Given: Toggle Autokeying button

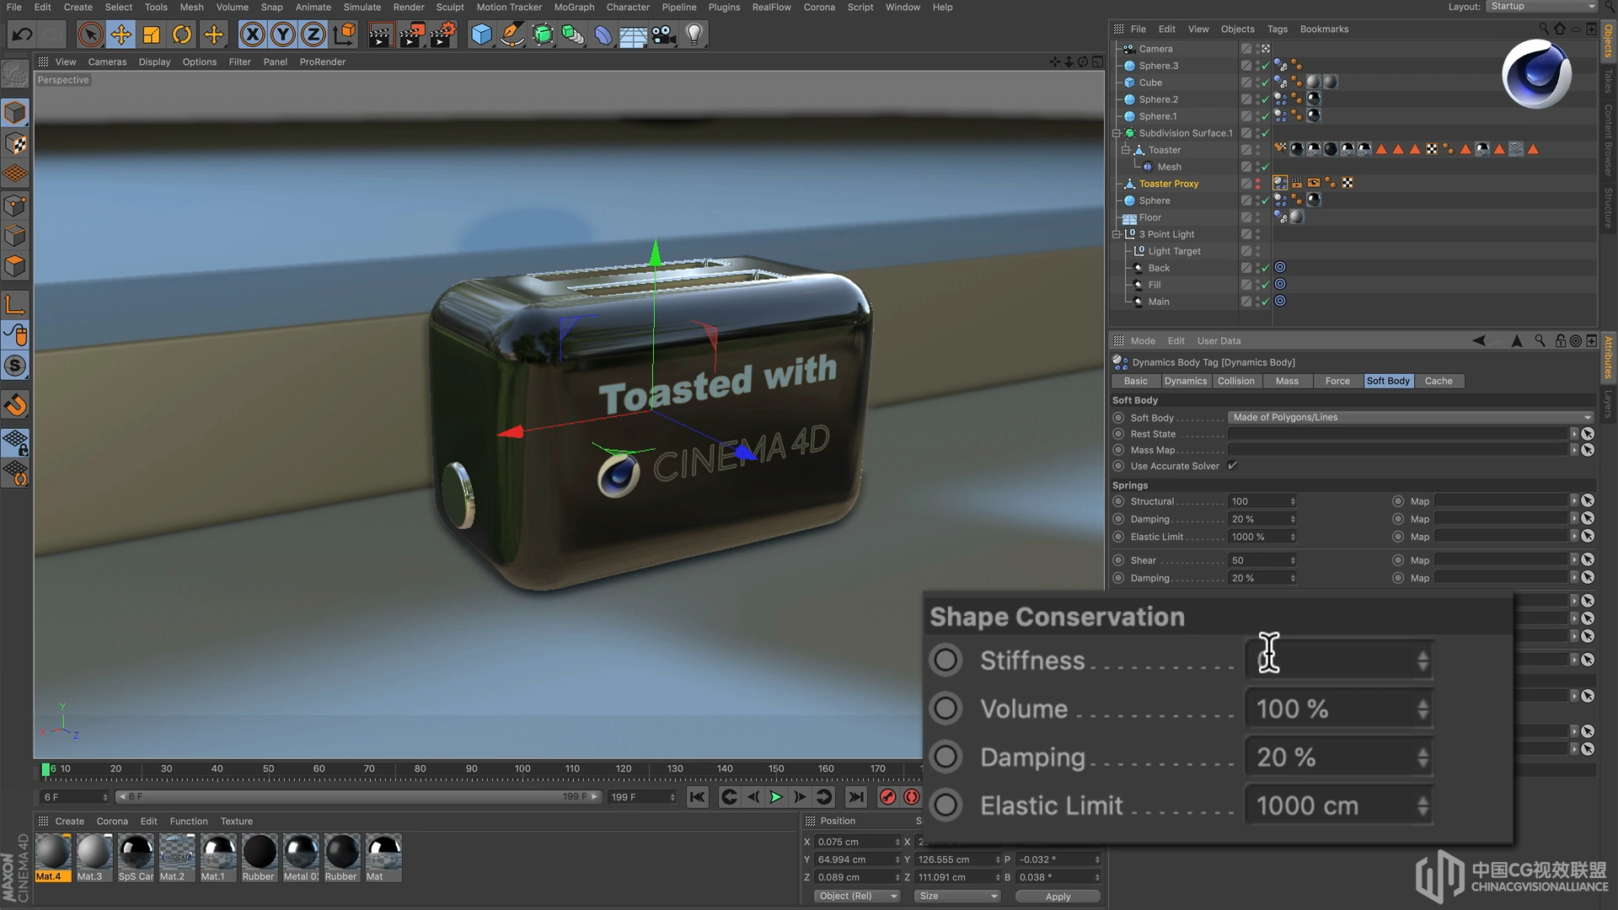Looking at the screenshot, I should pyautogui.click(x=912, y=797).
